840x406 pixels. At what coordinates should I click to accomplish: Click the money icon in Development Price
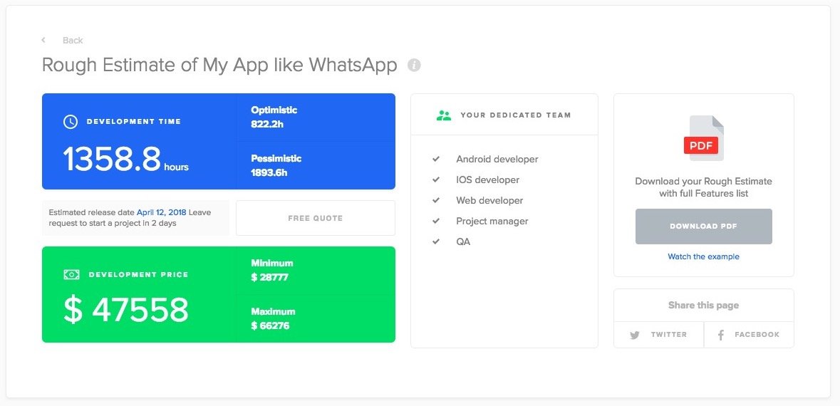coord(71,274)
